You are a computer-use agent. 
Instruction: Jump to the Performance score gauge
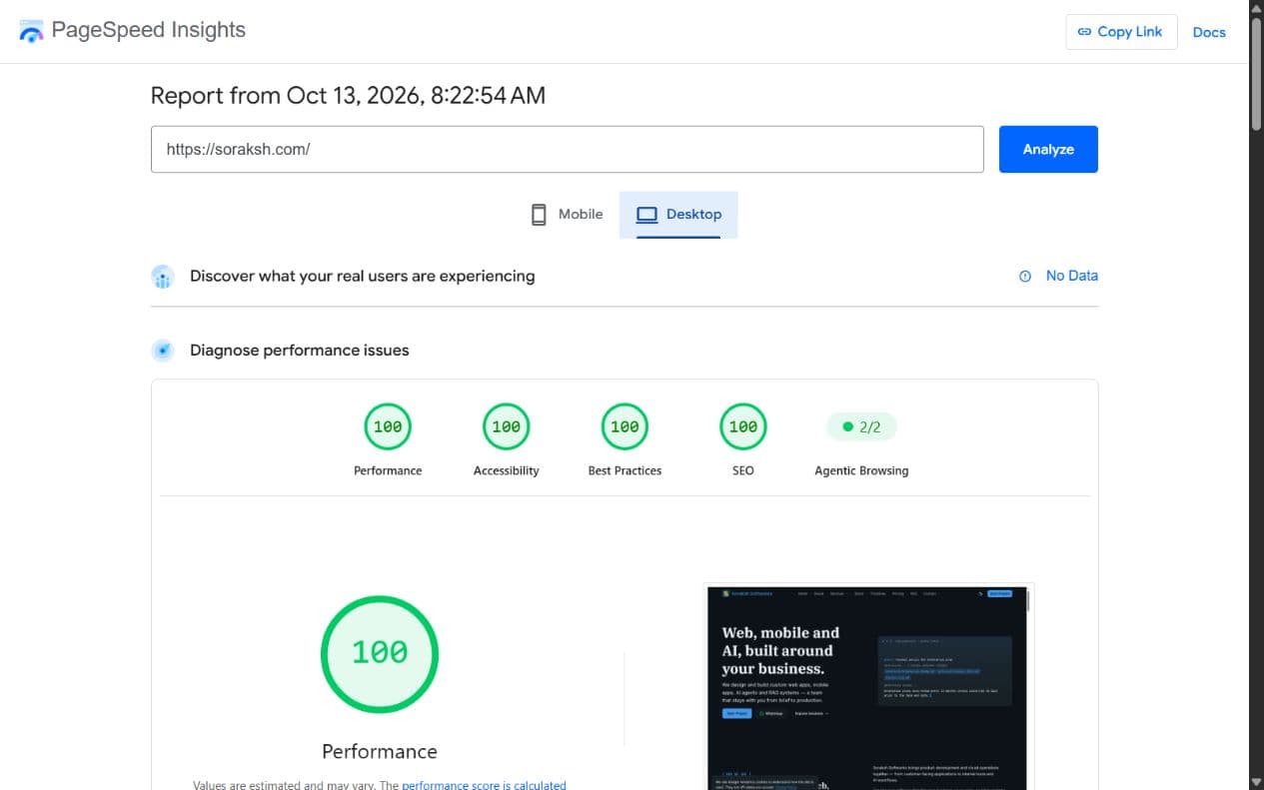[x=388, y=427]
